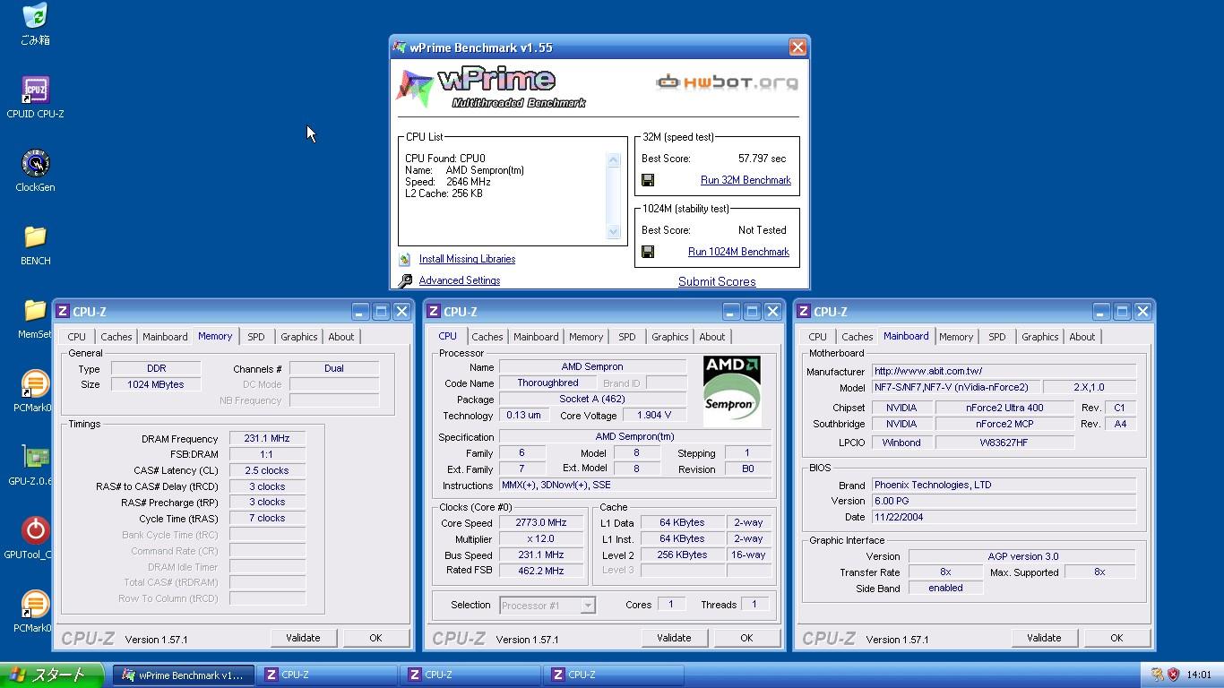Click the taskbar clock showing 14:01
Viewport: 1224px width, 688px height.
point(1199,675)
